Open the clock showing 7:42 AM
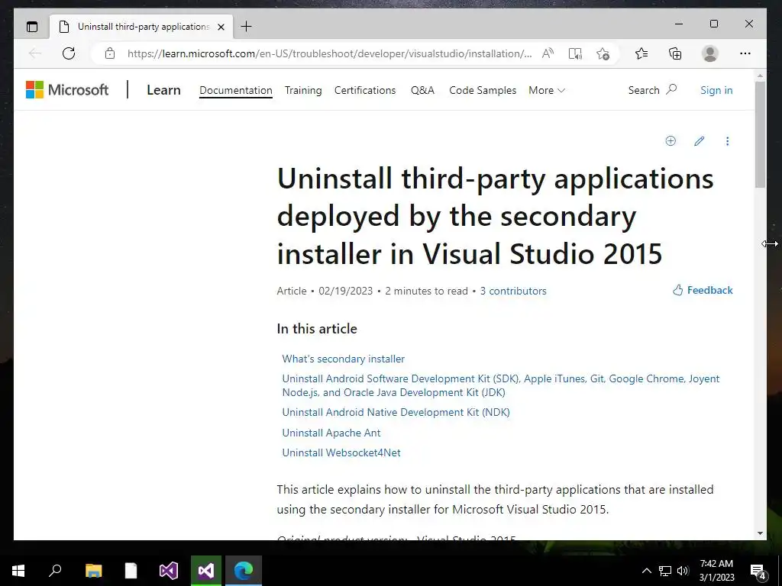 tap(716, 571)
